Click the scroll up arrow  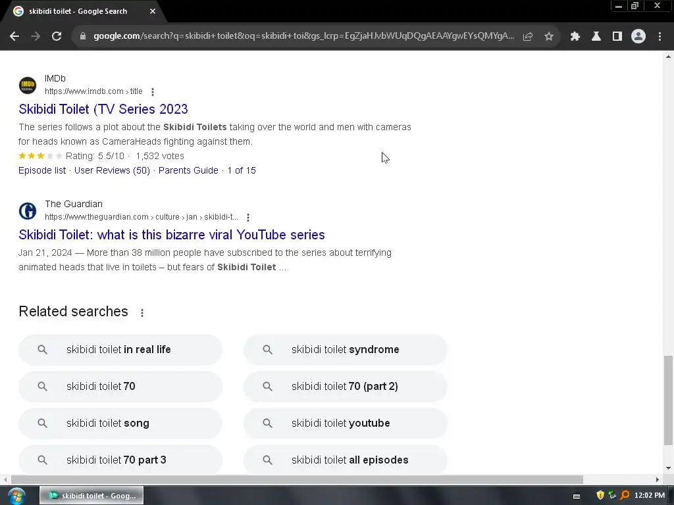pos(668,57)
